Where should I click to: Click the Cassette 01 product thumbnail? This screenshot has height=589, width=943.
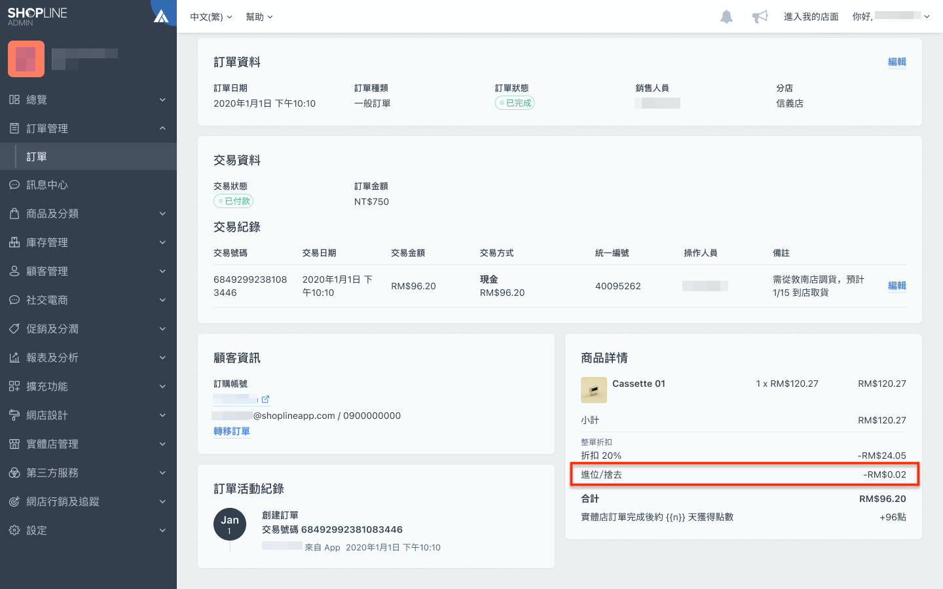[x=594, y=390]
